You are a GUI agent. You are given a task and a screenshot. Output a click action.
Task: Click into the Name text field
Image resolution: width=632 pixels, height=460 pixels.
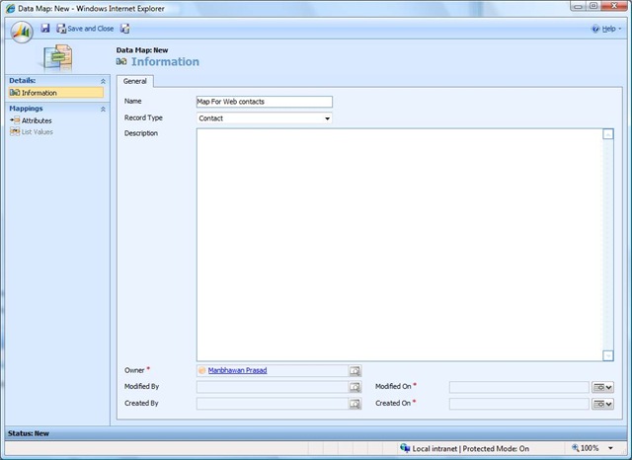tap(264, 101)
